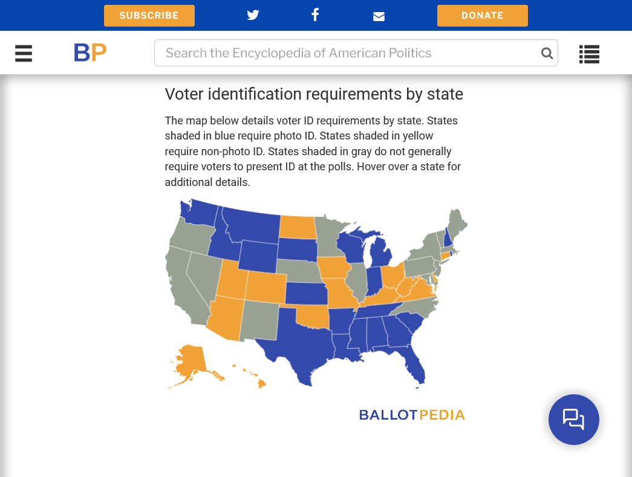Click the email envelope icon

[x=379, y=16]
